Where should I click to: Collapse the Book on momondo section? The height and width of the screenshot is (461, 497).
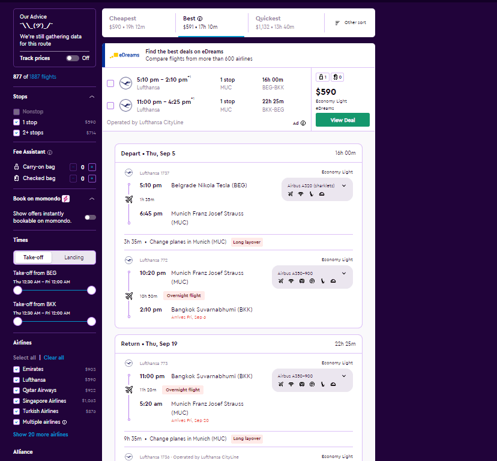point(92,199)
